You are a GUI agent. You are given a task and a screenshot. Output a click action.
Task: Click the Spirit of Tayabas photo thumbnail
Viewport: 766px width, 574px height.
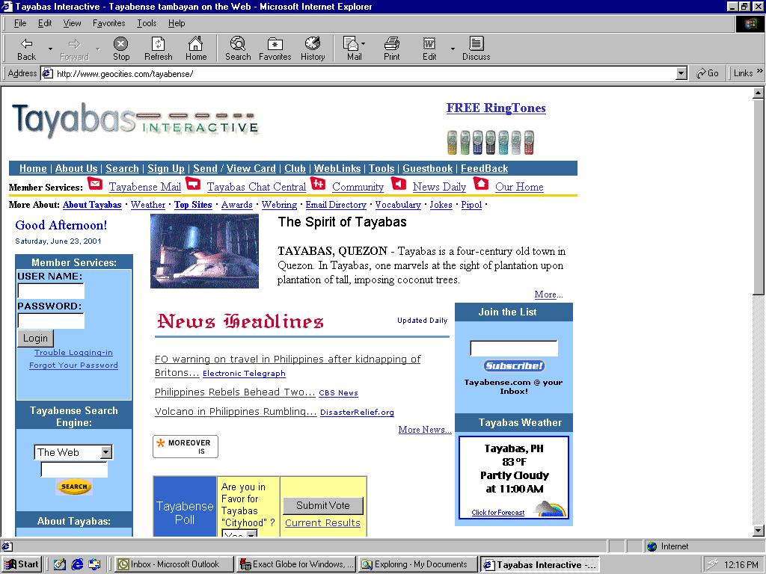(204, 251)
